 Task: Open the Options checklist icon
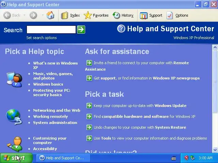170,15
